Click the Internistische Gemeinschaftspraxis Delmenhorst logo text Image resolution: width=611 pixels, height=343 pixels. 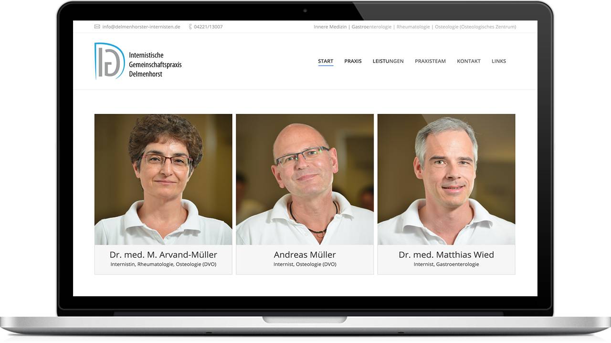(155, 65)
